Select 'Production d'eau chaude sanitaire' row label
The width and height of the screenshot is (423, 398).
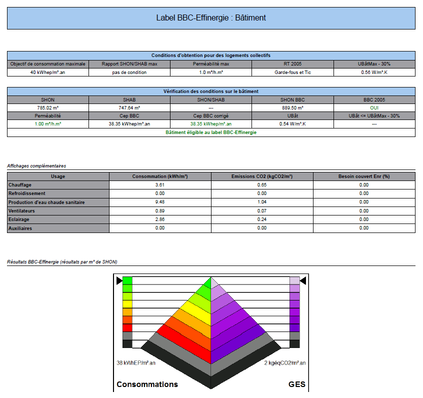(46, 202)
